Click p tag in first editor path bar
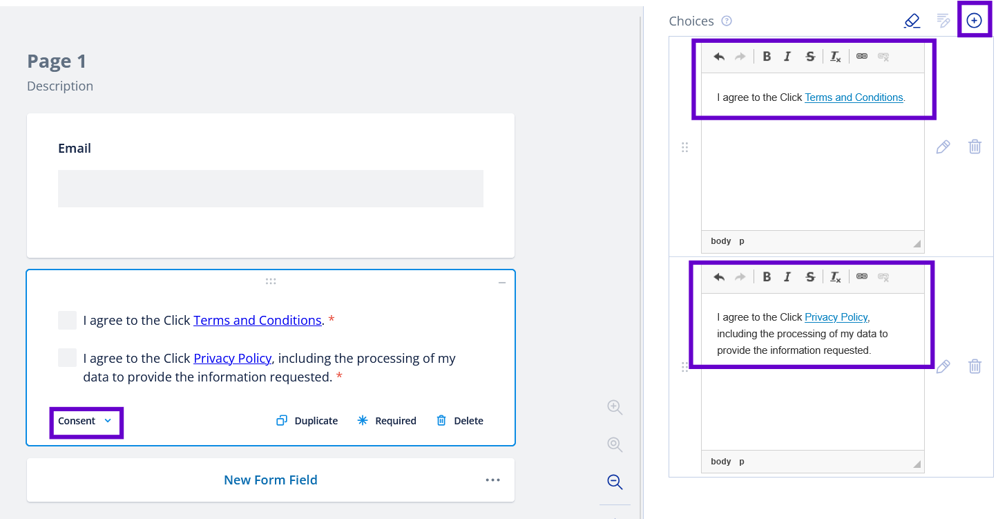Image resolution: width=1007 pixels, height=519 pixels. tap(742, 241)
